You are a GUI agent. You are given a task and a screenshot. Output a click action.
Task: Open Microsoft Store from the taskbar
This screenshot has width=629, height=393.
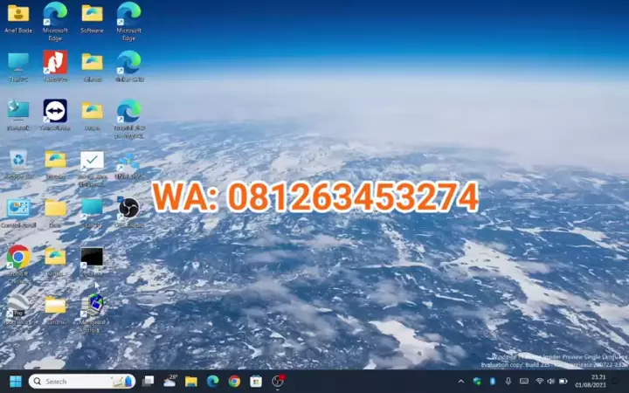[x=256, y=382]
